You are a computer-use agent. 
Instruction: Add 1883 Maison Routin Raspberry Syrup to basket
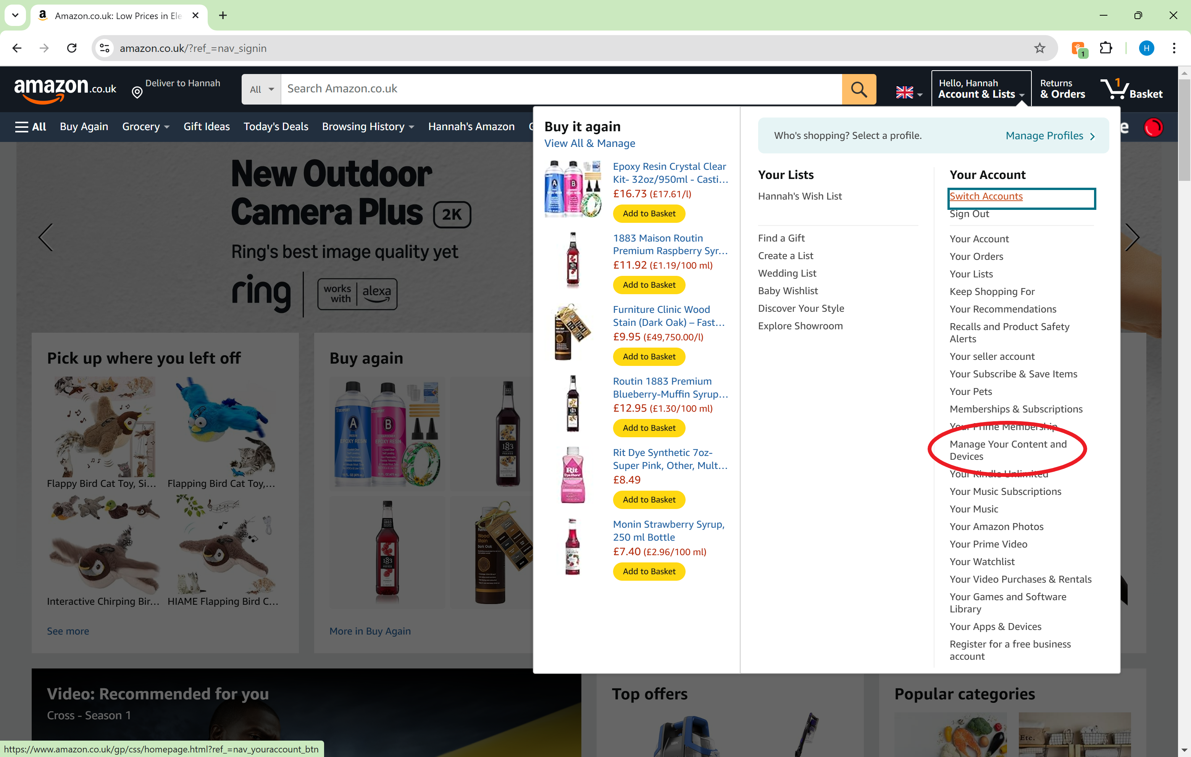[649, 285]
